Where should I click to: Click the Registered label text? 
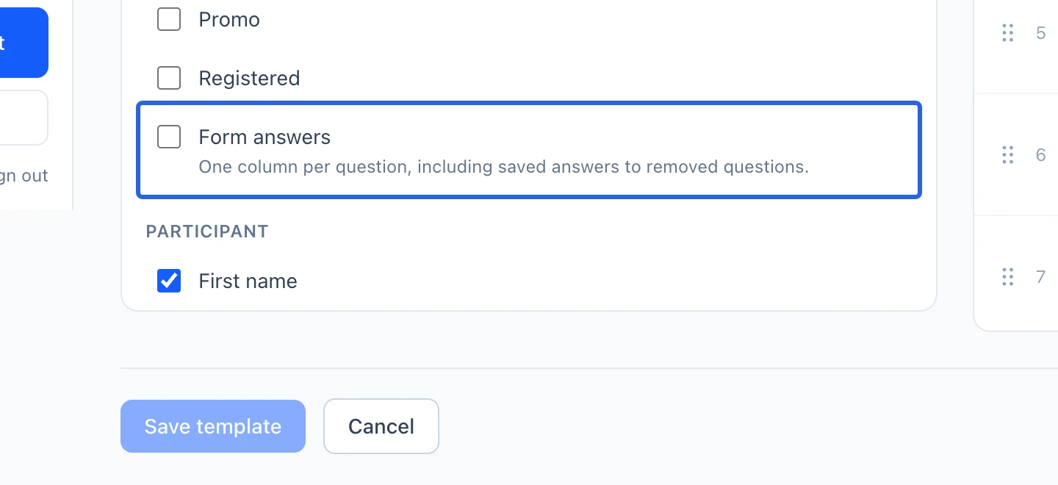(249, 79)
